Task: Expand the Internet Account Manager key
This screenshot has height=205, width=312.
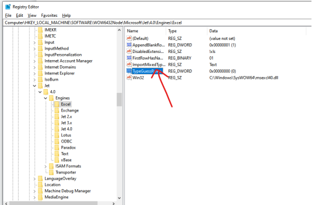Action: [x=34, y=61]
